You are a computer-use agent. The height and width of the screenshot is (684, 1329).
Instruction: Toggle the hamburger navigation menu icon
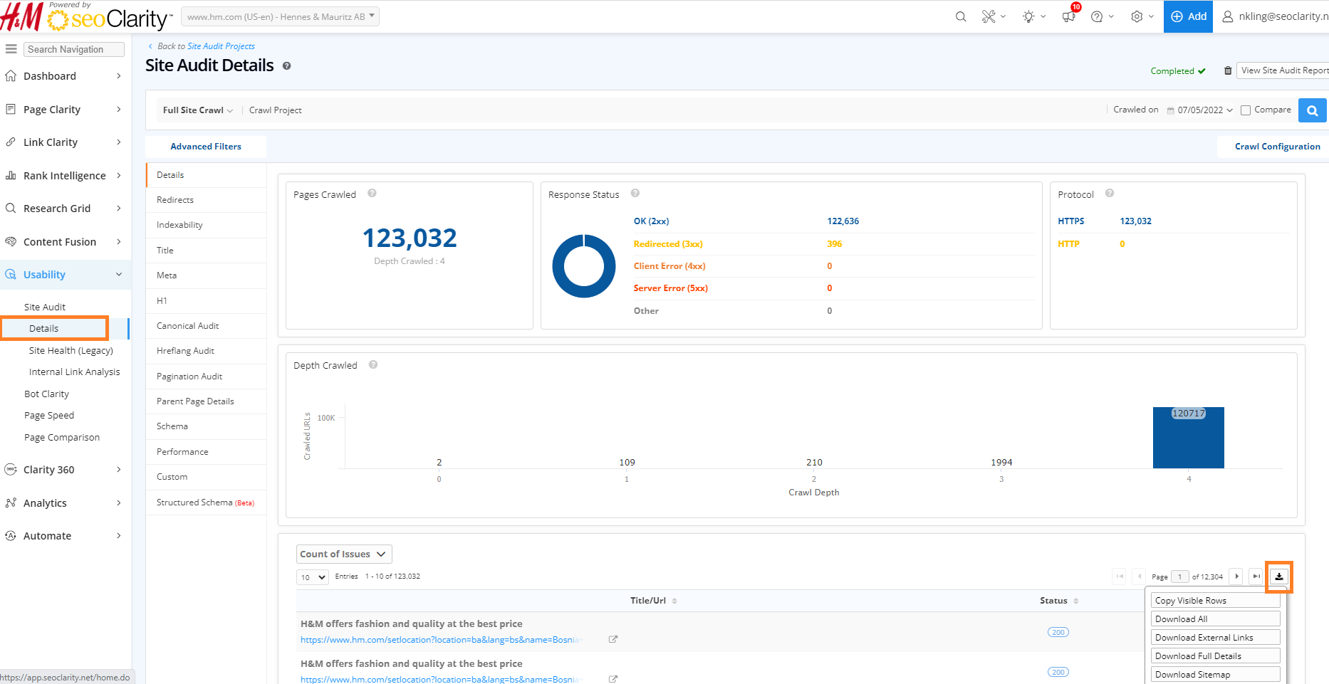(x=11, y=49)
